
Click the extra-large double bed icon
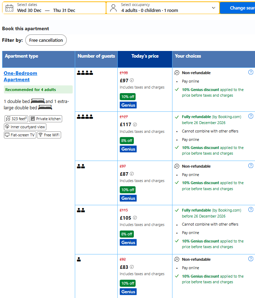point(45,108)
